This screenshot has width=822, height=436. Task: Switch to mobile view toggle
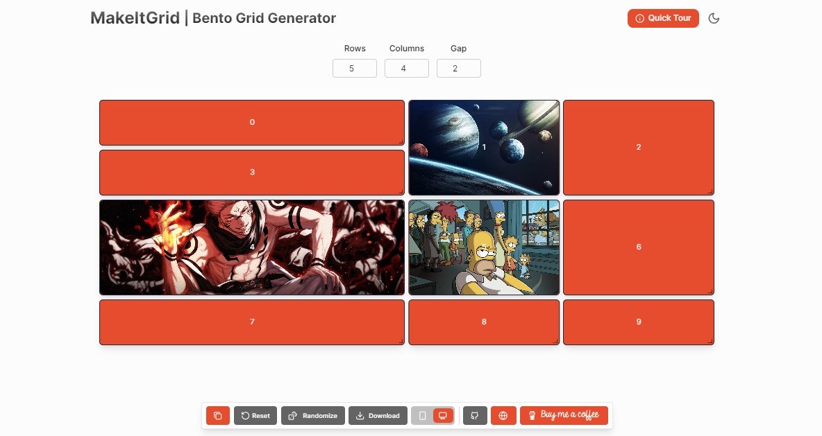click(x=422, y=416)
